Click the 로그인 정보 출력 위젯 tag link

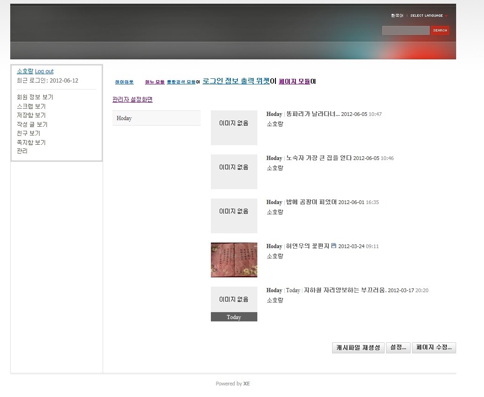tap(236, 81)
